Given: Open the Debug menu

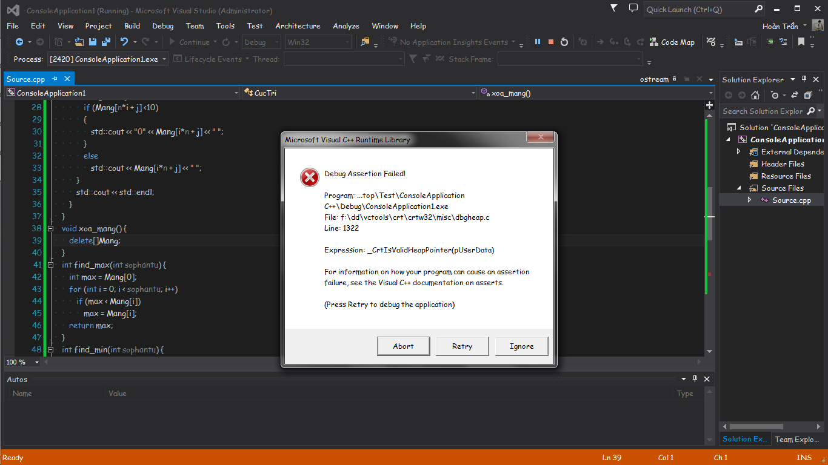Looking at the screenshot, I should pyautogui.click(x=162, y=25).
